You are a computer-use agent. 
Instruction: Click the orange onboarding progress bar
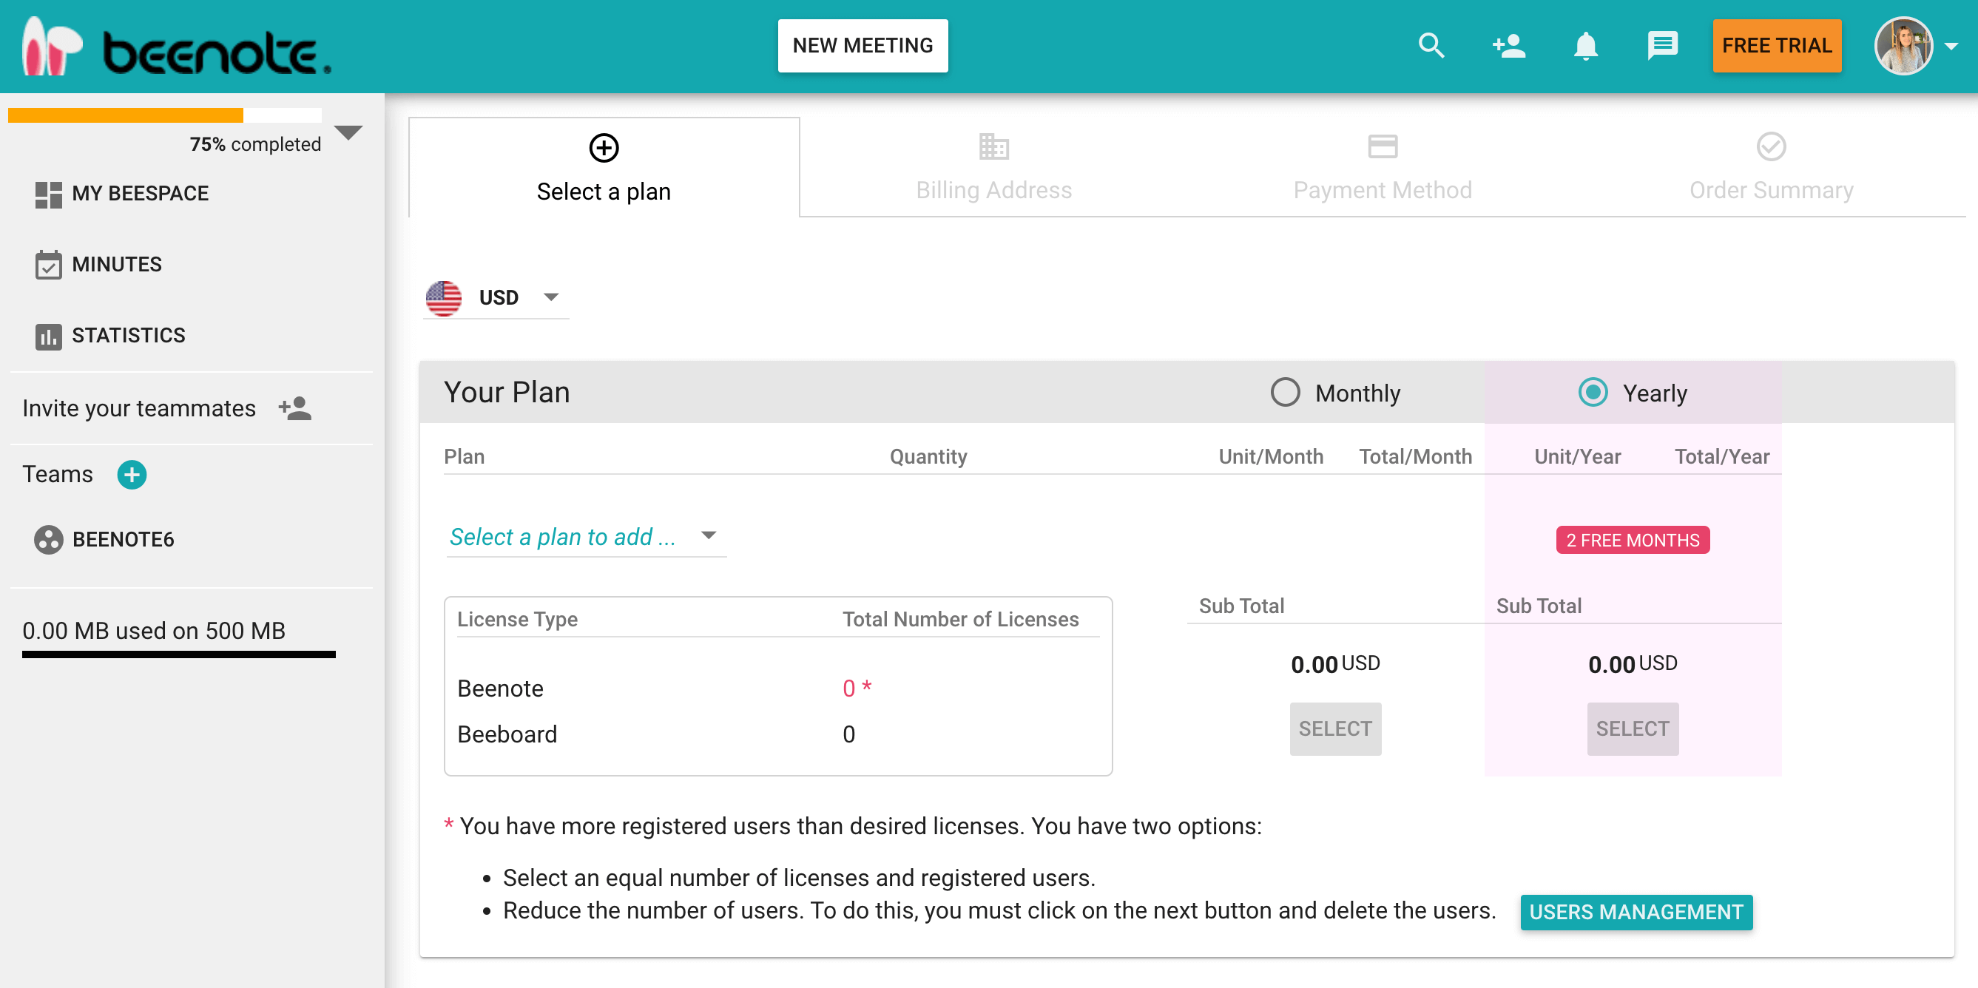164,115
